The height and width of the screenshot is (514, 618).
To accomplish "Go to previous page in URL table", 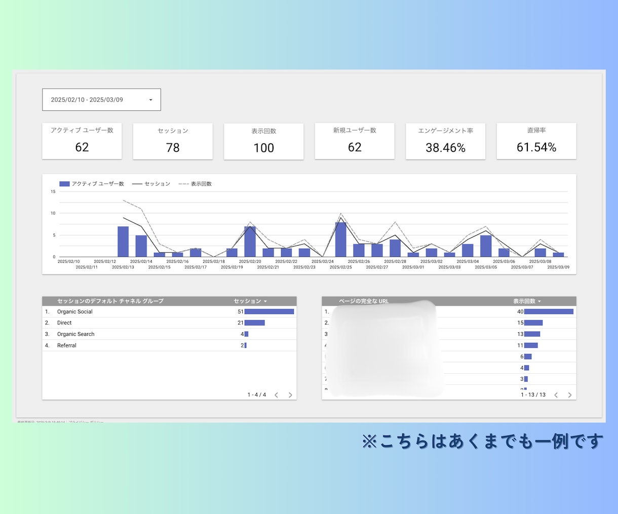I will 556,395.
